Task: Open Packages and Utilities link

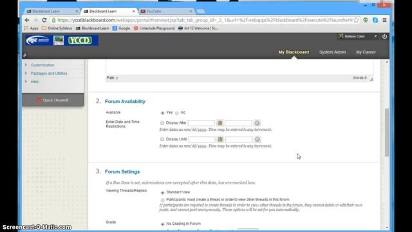Action: 49,73
